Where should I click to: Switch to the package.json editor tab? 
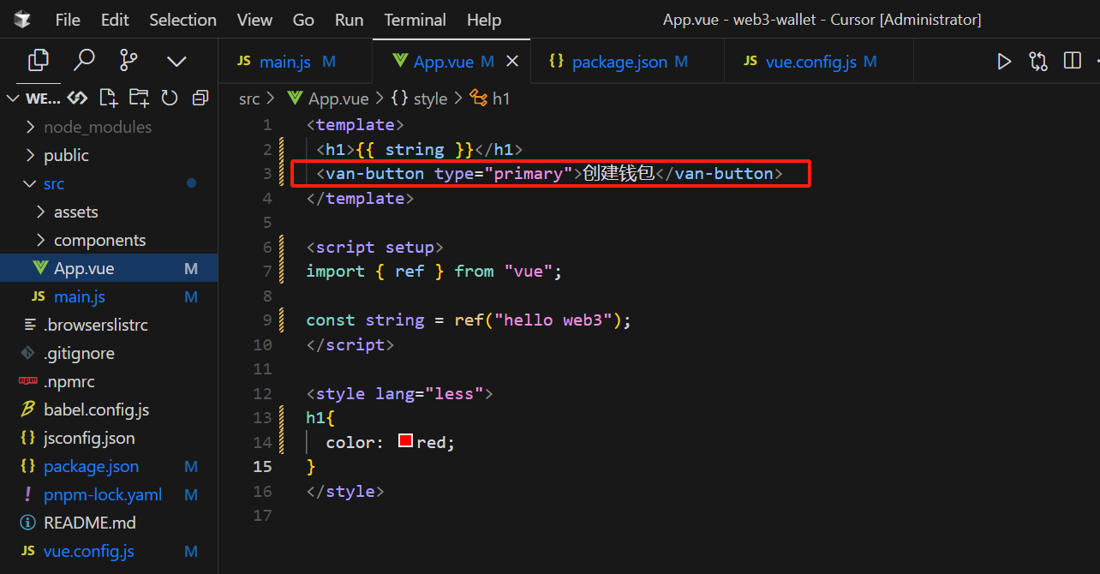click(627, 62)
